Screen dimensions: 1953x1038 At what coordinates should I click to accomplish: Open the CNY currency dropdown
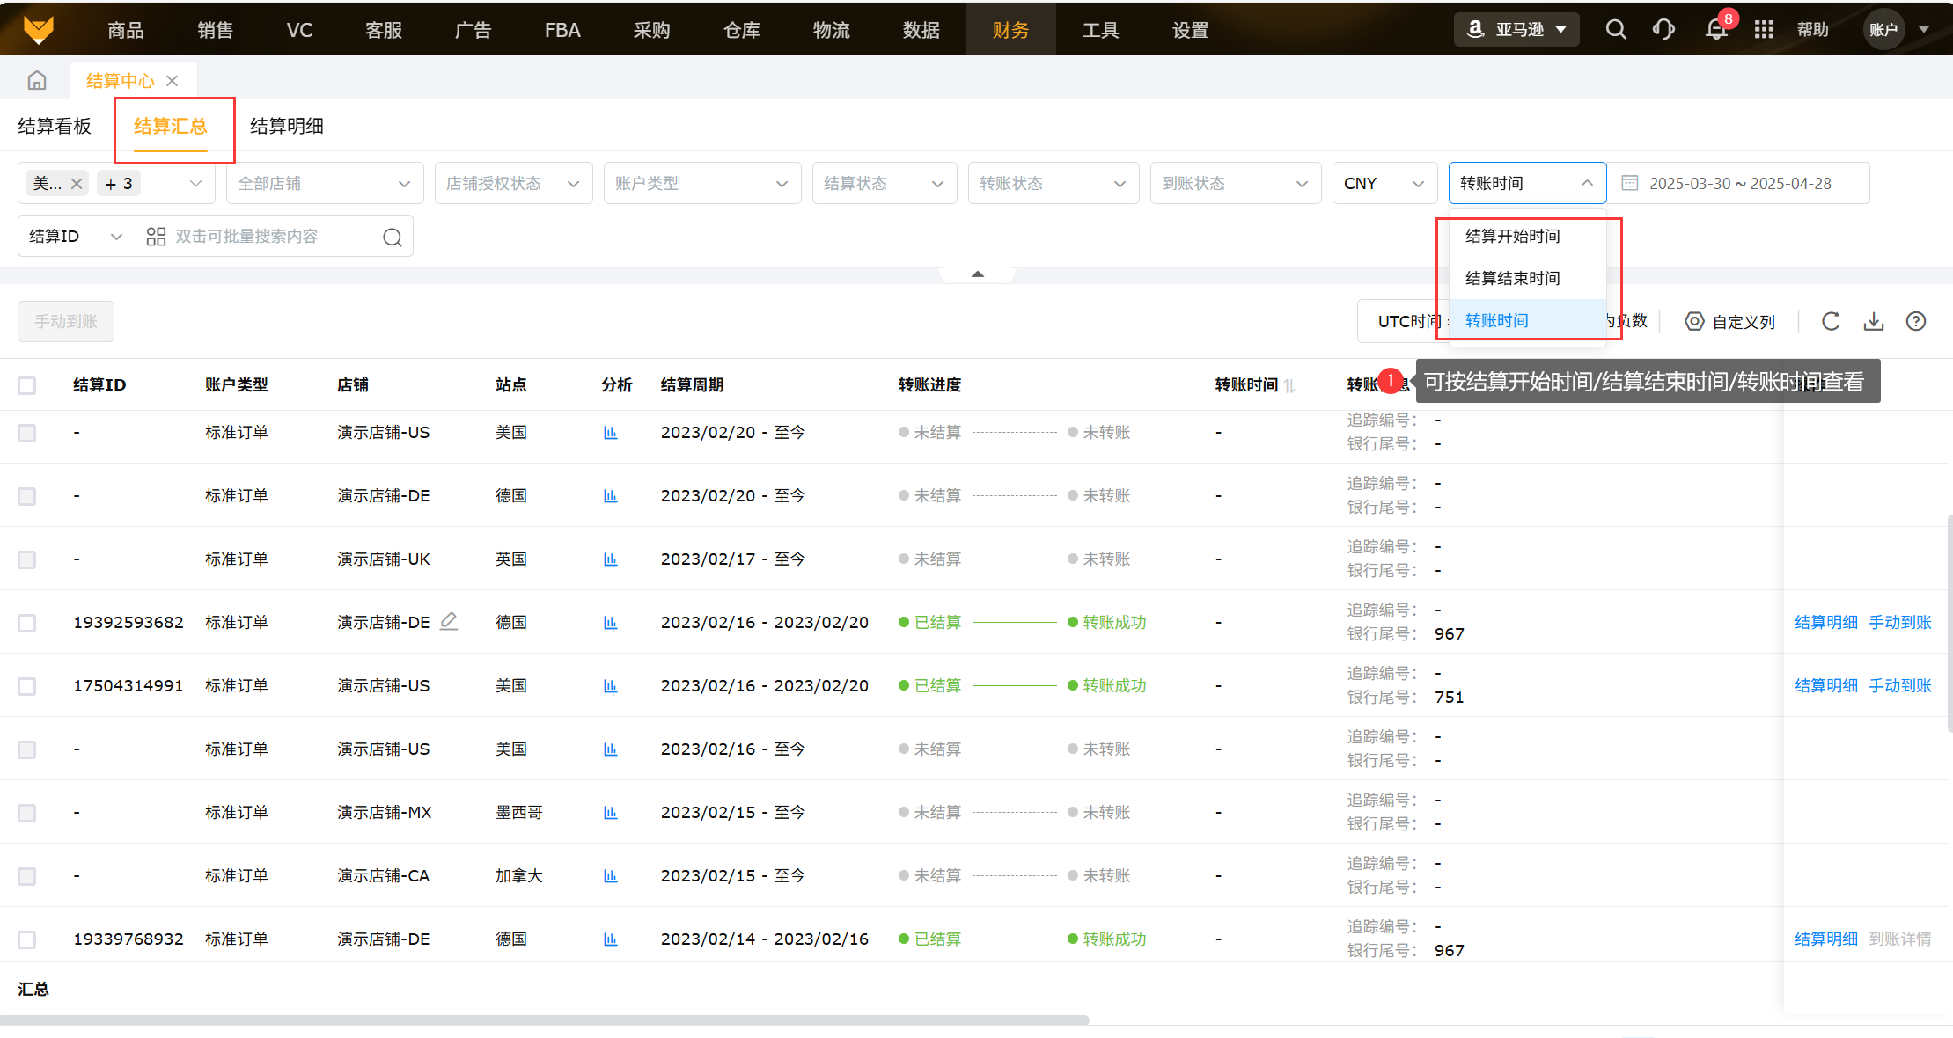pos(1384,184)
